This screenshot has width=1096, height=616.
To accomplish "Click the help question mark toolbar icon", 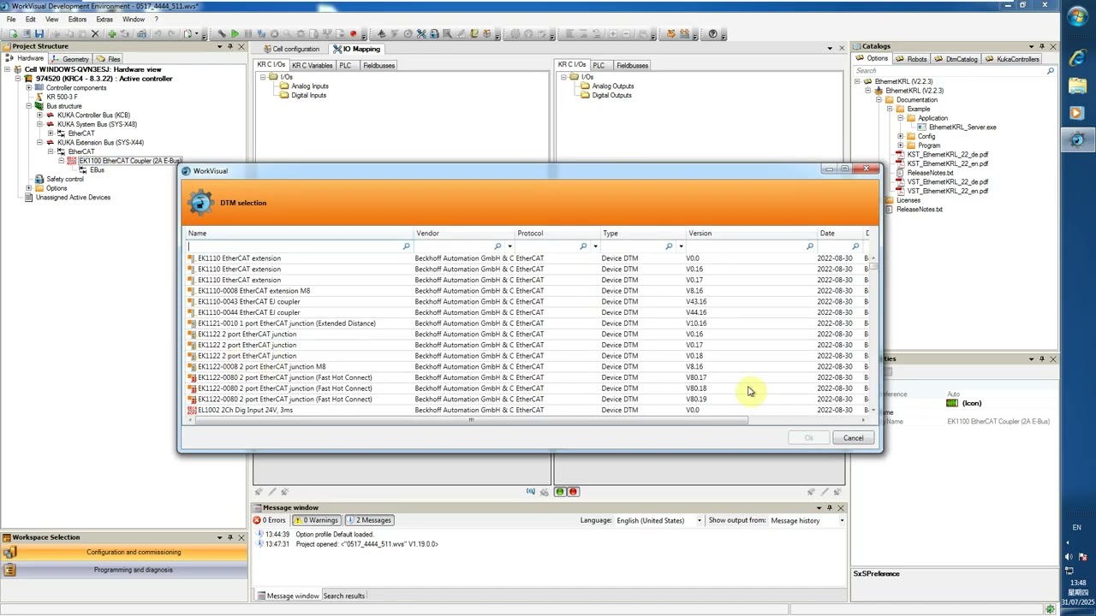I will [713, 34].
